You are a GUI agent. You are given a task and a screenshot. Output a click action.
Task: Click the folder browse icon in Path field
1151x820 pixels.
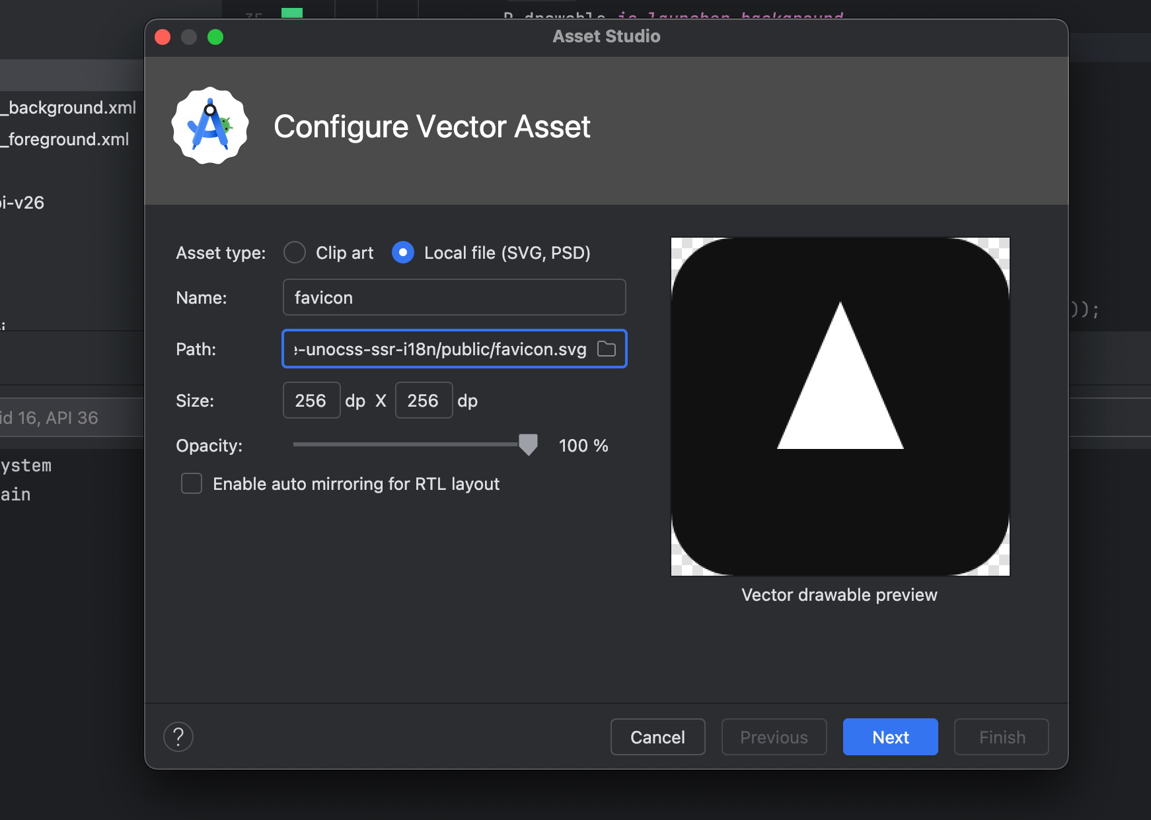click(606, 349)
